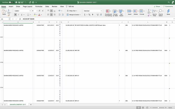Click the Insert cells icon

tap(129, 11)
